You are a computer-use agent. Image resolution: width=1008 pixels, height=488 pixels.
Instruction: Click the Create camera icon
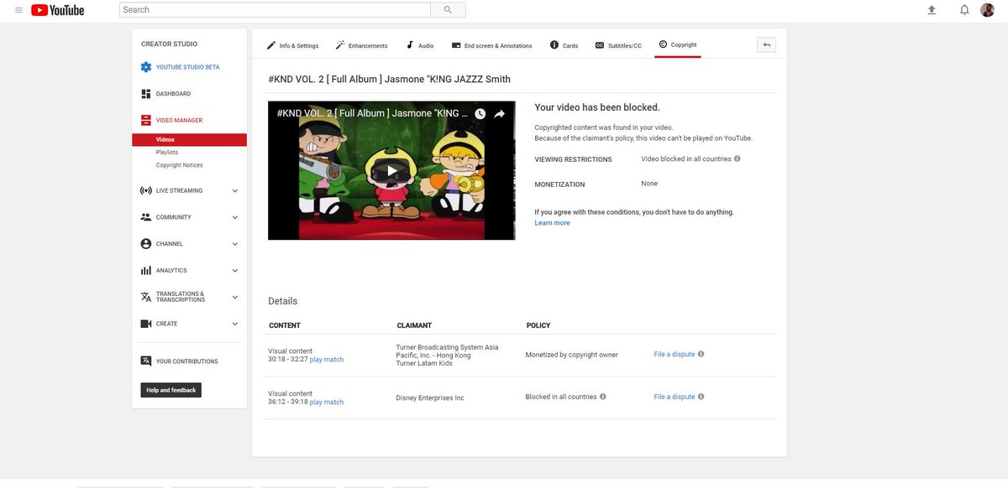coord(146,324)
